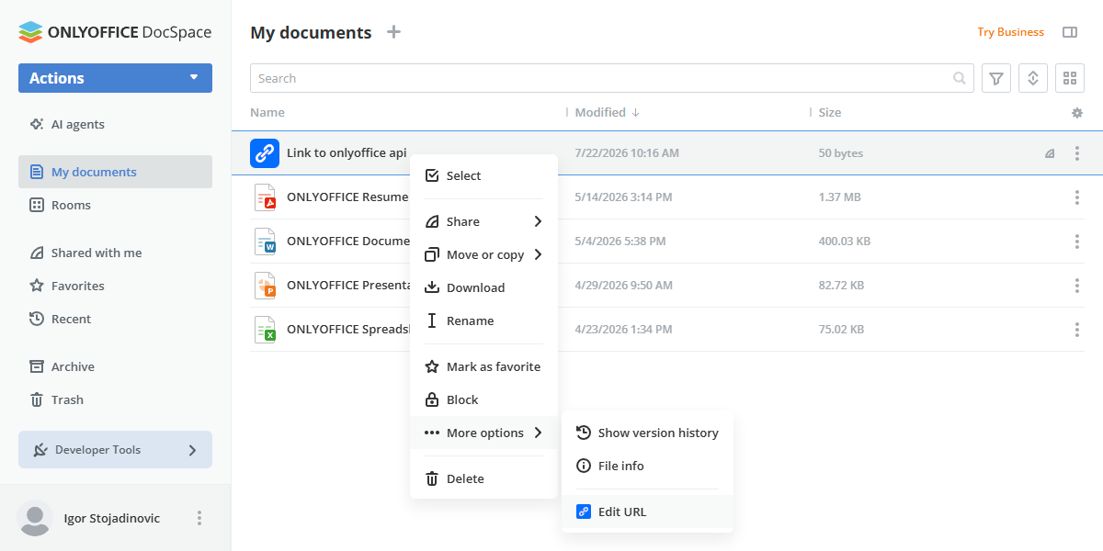Open kebab menu for 82.72 KB file
Screen dimensions: 1103x551
pos(1077,286)
